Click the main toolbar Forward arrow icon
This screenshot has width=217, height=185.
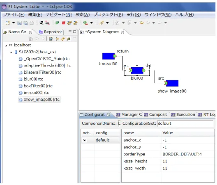pyautogui.click(x=159, y=23)
